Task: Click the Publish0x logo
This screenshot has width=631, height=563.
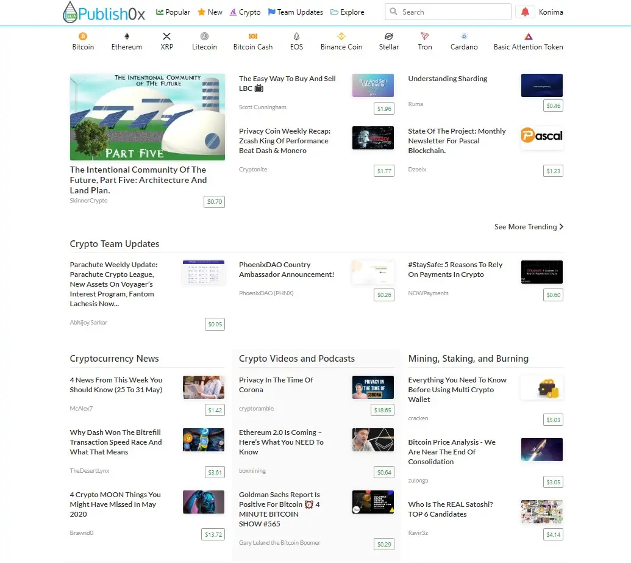Action: click(104, 12)
